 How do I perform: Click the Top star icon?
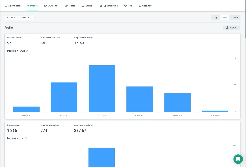click(125, 6)
